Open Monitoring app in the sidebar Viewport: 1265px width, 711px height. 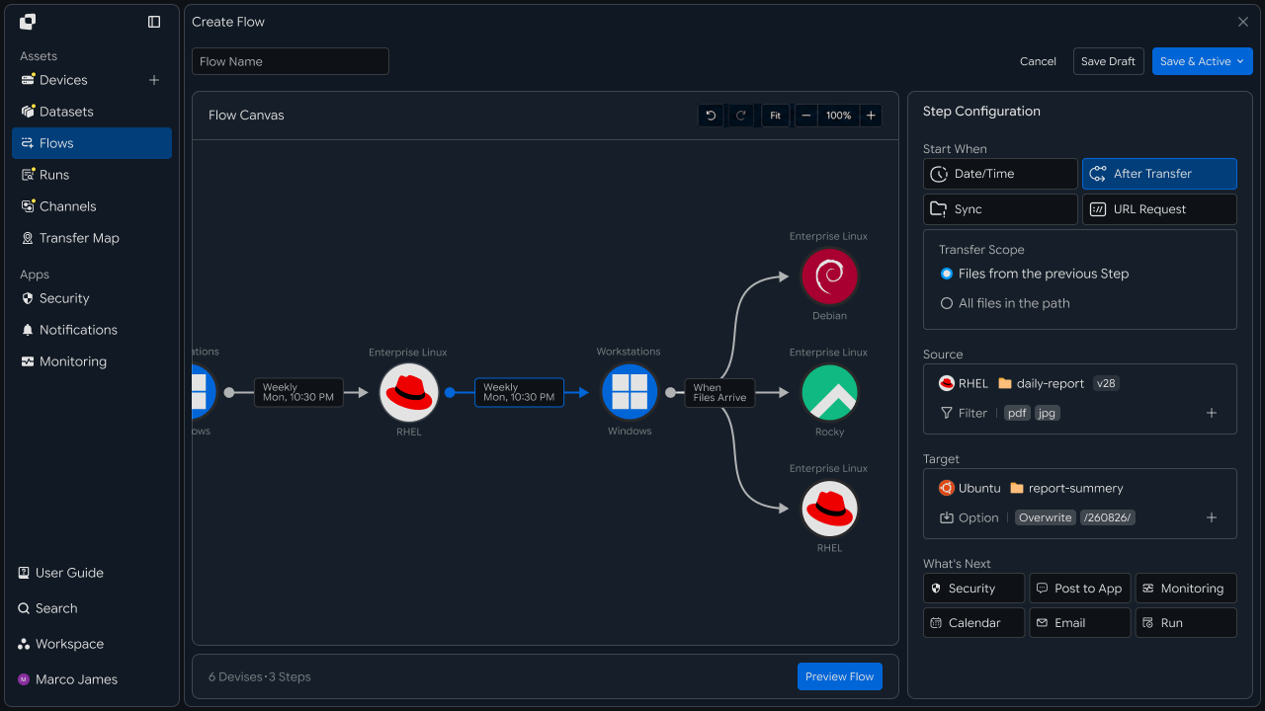click(x=92, y=361)
